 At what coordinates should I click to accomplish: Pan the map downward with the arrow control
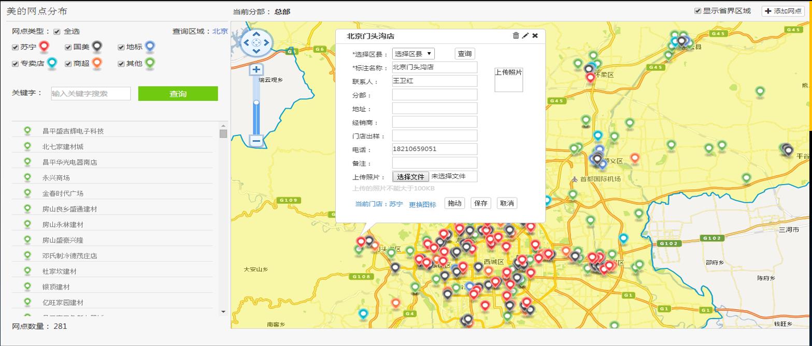click(x=257, y=52)
